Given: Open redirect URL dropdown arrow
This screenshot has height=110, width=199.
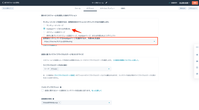Looking at the screenshot, I should click(x=154, y=41).
